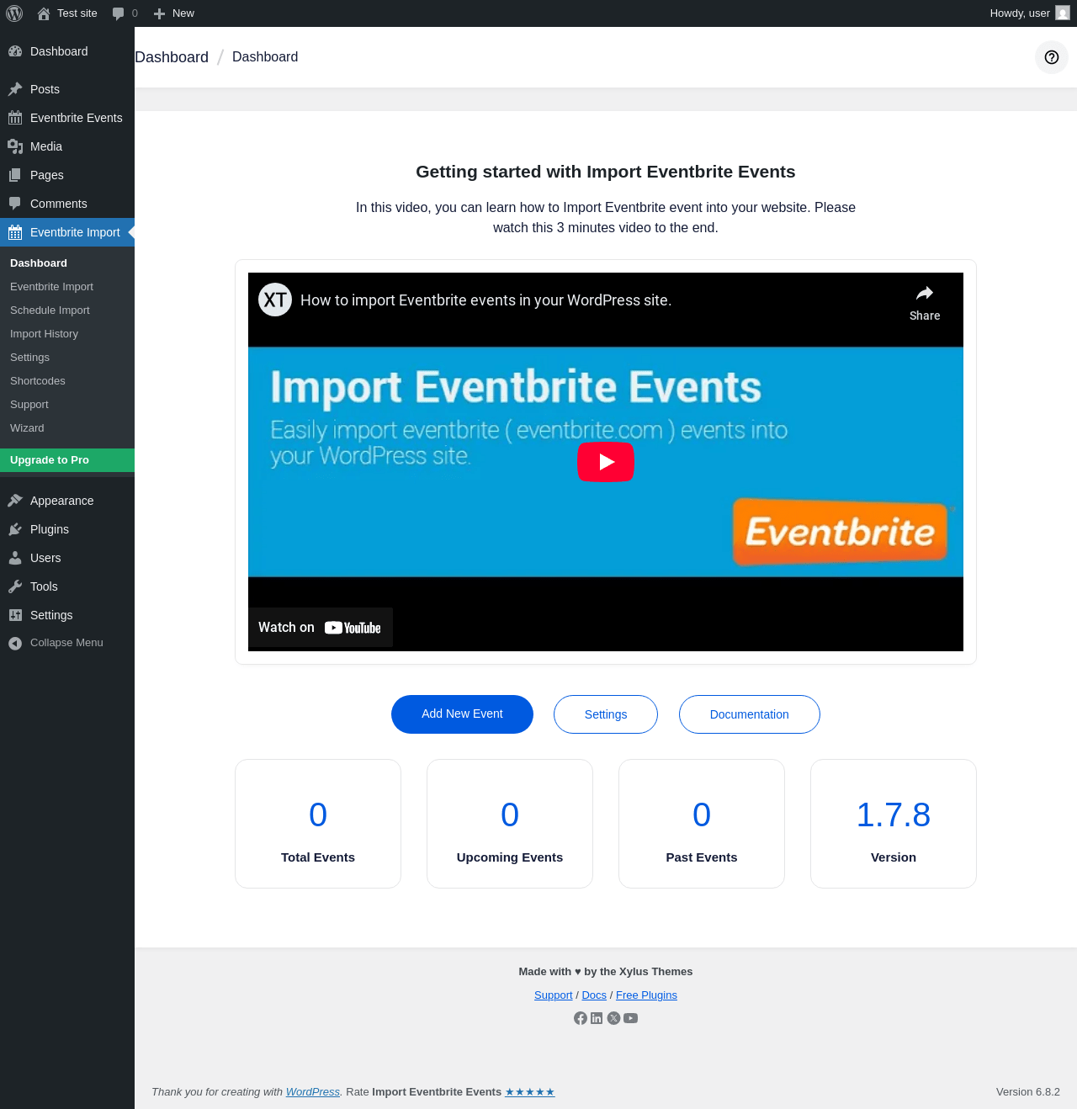Click the Add New Event button
The image size is (1077, 1109).
[x=462, y=714]
